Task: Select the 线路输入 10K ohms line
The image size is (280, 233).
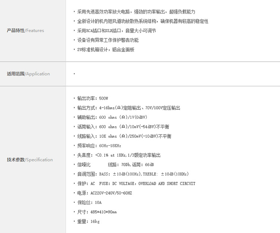Action: tap(124, 136)
